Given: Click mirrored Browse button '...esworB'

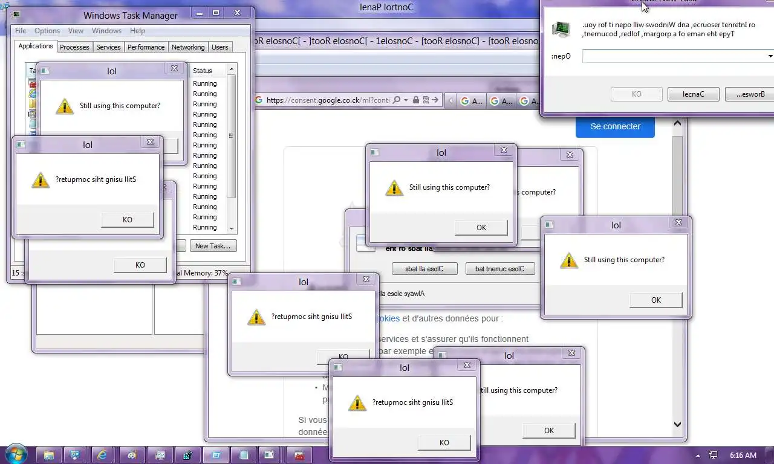Looking at the screenshot, I should [750, 94].
